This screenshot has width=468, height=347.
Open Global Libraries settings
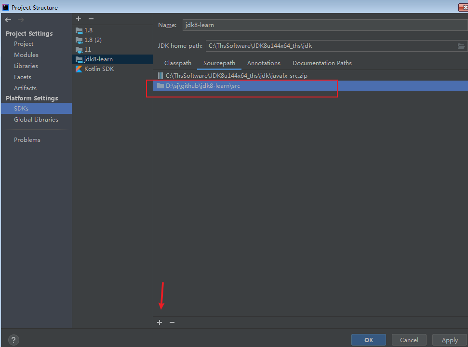[36, 120]
